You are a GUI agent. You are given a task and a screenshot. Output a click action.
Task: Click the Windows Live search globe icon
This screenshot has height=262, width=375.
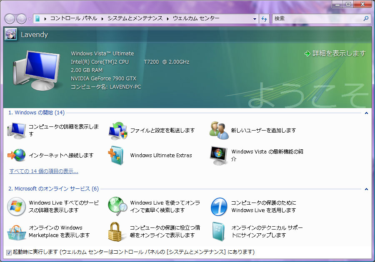tap(117, 206)
